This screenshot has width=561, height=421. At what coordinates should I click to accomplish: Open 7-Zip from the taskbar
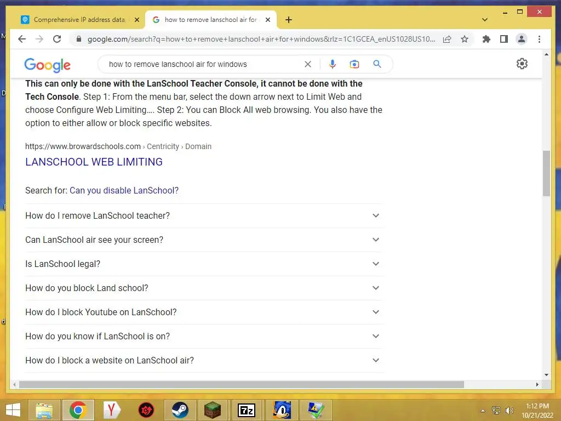point(247,410)
